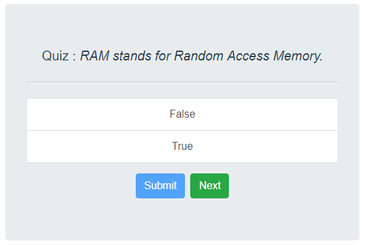Skip ahead using the Next button

click(x=210, y=186)
